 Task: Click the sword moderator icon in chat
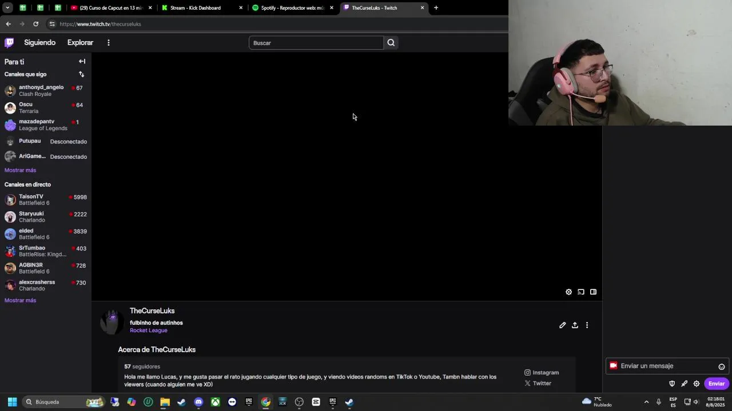684,384
